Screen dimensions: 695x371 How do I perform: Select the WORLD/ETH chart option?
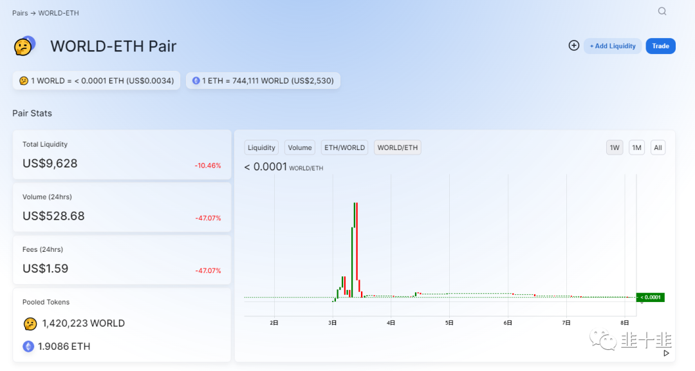pyautogui.click(x=397, y=147)
